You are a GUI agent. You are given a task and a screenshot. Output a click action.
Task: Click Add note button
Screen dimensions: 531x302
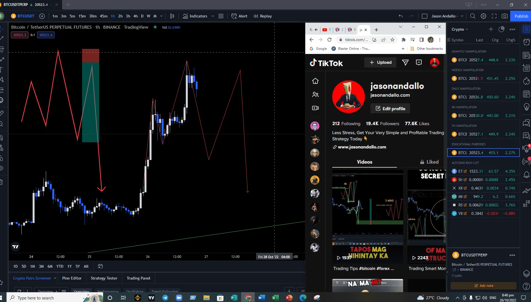pos(483,286)
